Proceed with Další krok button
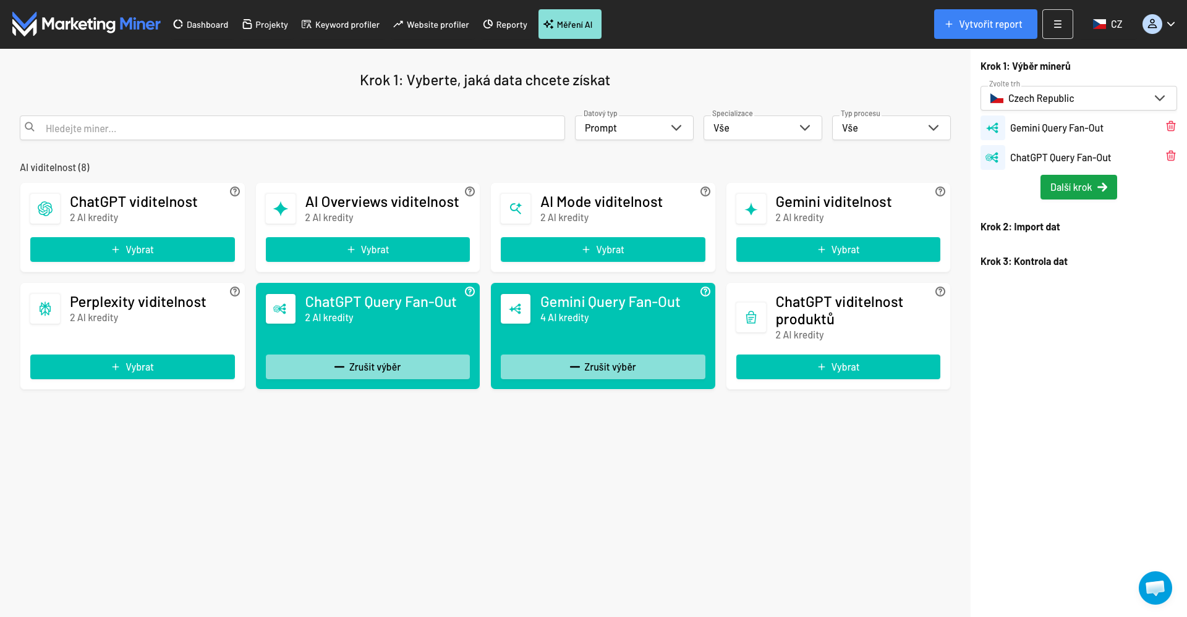This screenshot has height=617, width=1187. point(1078,187)
